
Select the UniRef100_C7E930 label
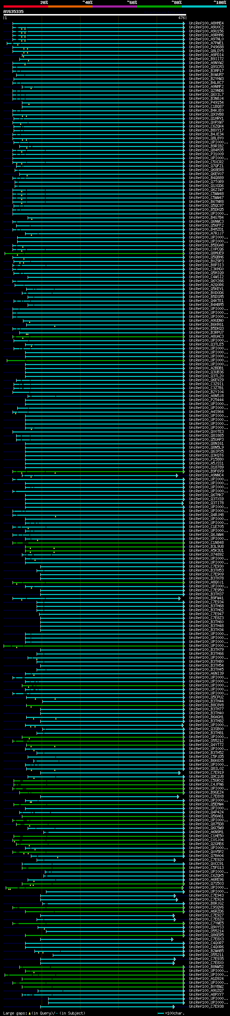coord(206,567)
